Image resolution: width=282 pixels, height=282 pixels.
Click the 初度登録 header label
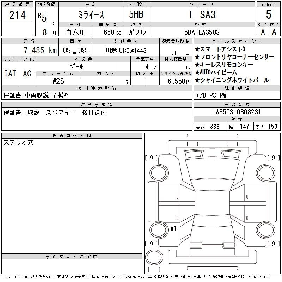coord(47,5)
